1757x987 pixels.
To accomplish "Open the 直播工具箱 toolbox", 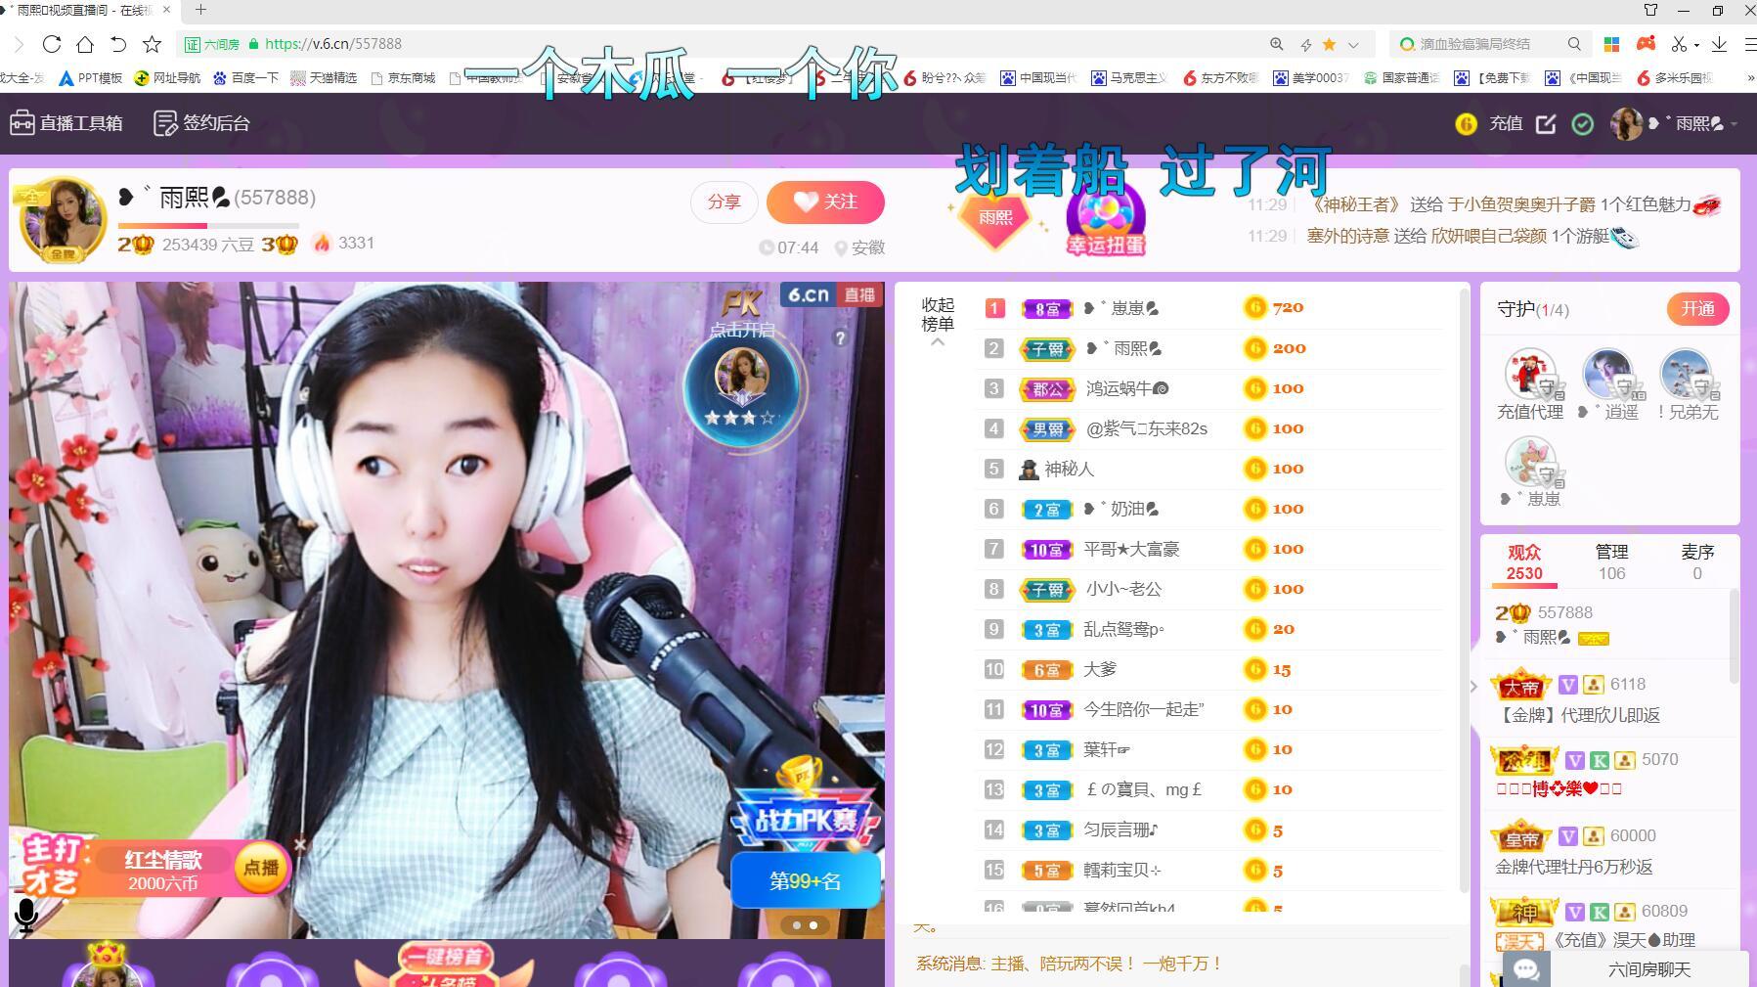I will [x=66, y=123].
